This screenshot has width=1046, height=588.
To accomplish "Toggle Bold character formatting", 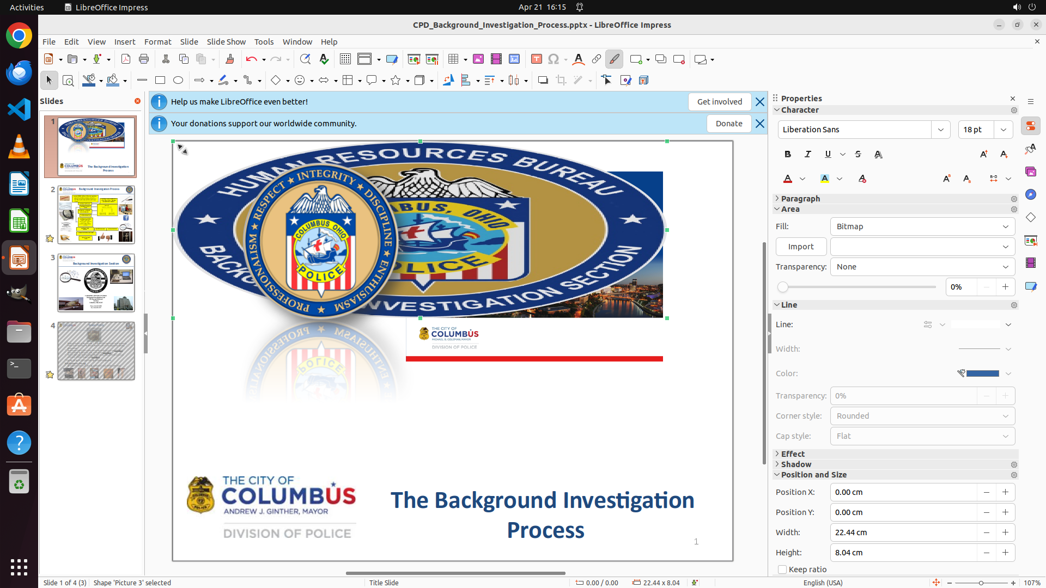I will point(787,154).
